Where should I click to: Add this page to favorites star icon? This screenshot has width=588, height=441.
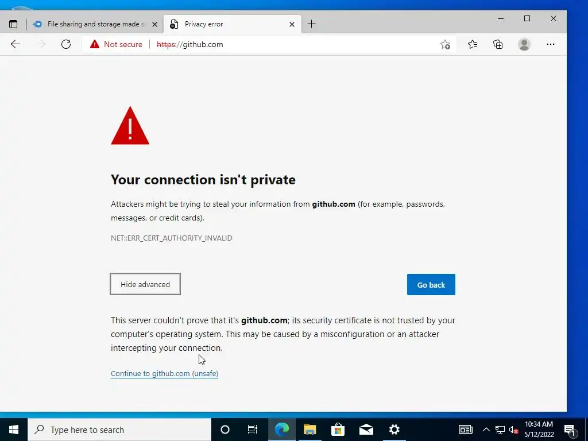[445, 45]
